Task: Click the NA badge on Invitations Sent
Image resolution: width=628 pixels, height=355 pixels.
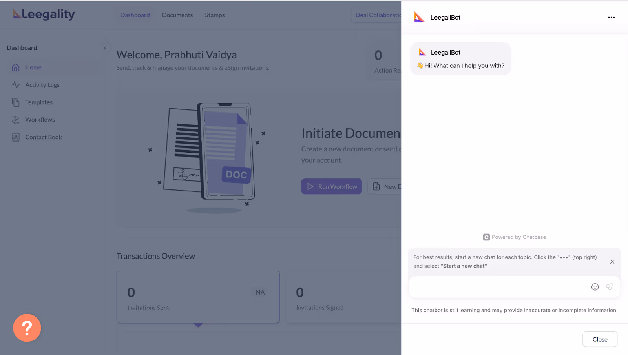Action: click(260, 292)
